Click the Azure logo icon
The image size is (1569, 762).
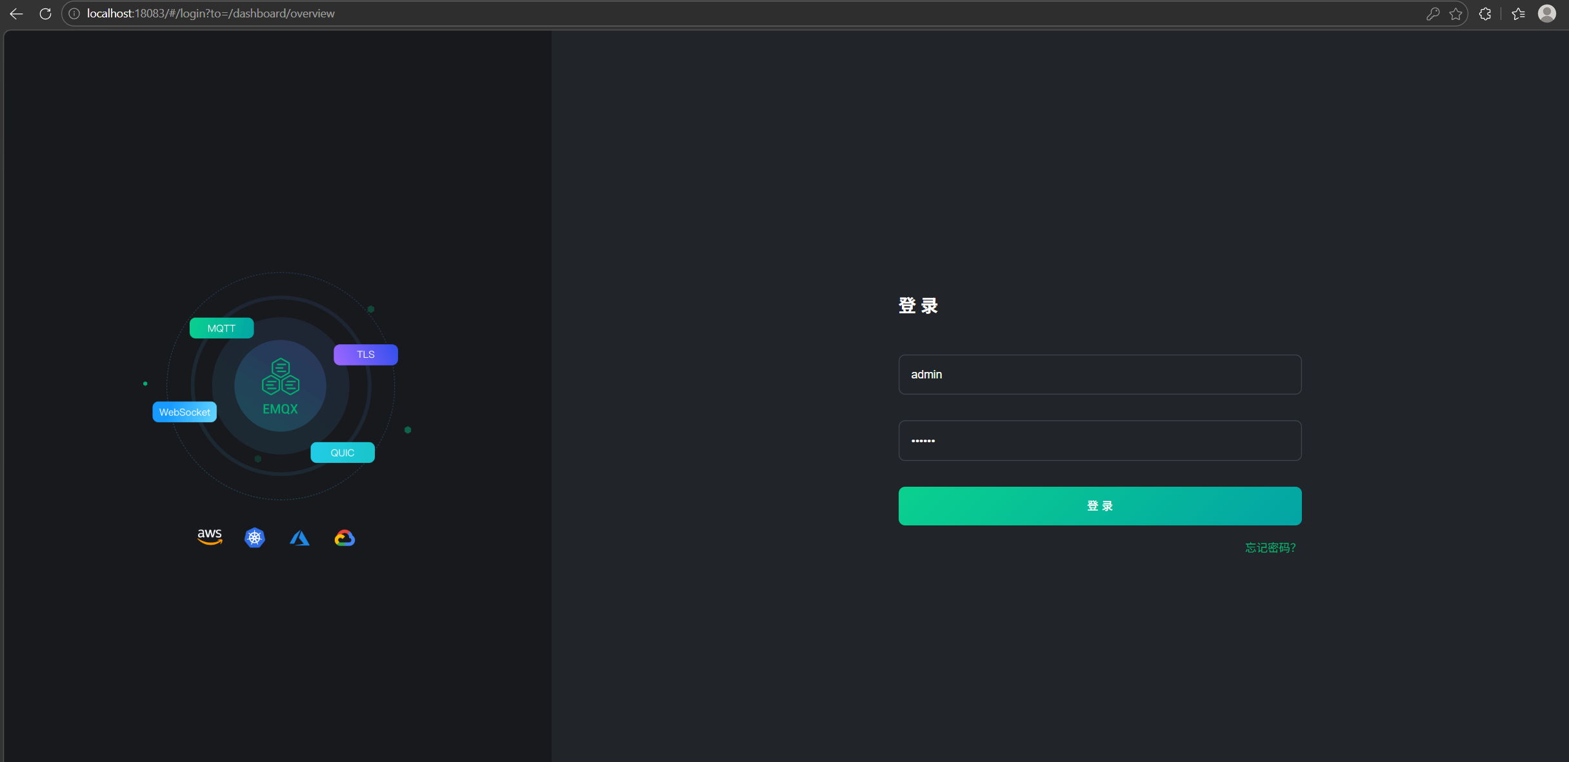pyautogui.click(x=299, y=538)
